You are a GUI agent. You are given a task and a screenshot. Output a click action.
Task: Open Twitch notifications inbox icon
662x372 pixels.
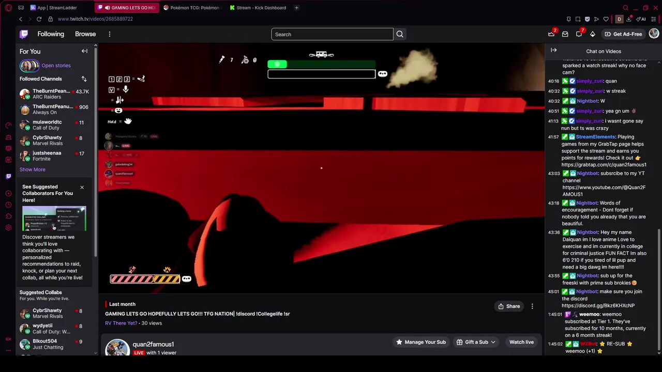[x=565, y=34]
